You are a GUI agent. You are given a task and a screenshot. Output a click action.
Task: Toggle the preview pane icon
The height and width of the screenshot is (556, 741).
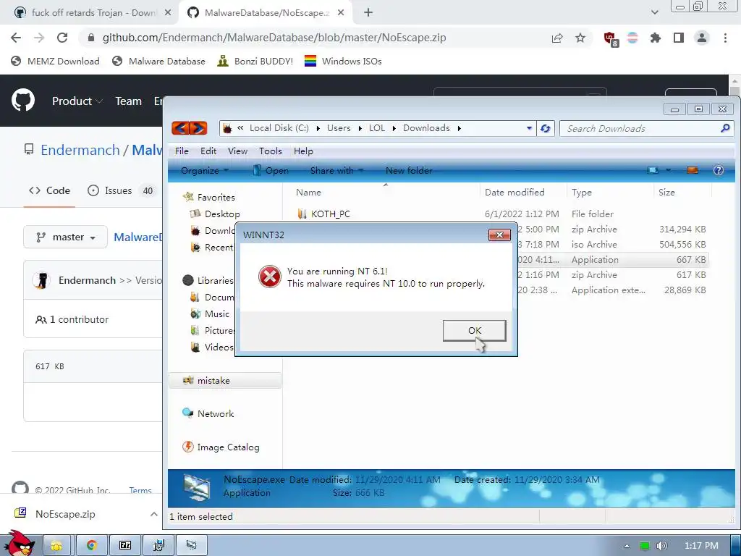click(693, 170)
